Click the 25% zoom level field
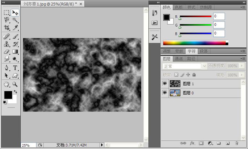The width and height of the screenshot is (248, 149). 28,145
